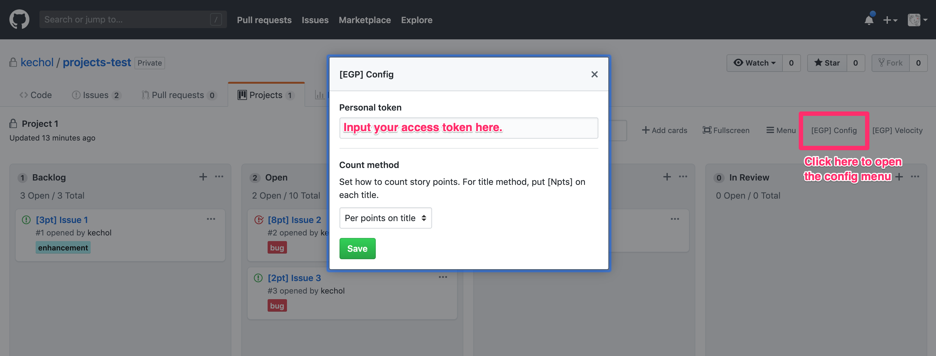Image resolution: width=936 pixels, height=356 pixels.
Task: Open Backlog column three-dots menu
Action: pyautogui.click(x=219, y=177)
